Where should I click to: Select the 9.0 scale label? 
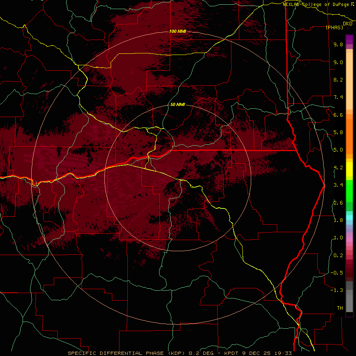(338, 62)
